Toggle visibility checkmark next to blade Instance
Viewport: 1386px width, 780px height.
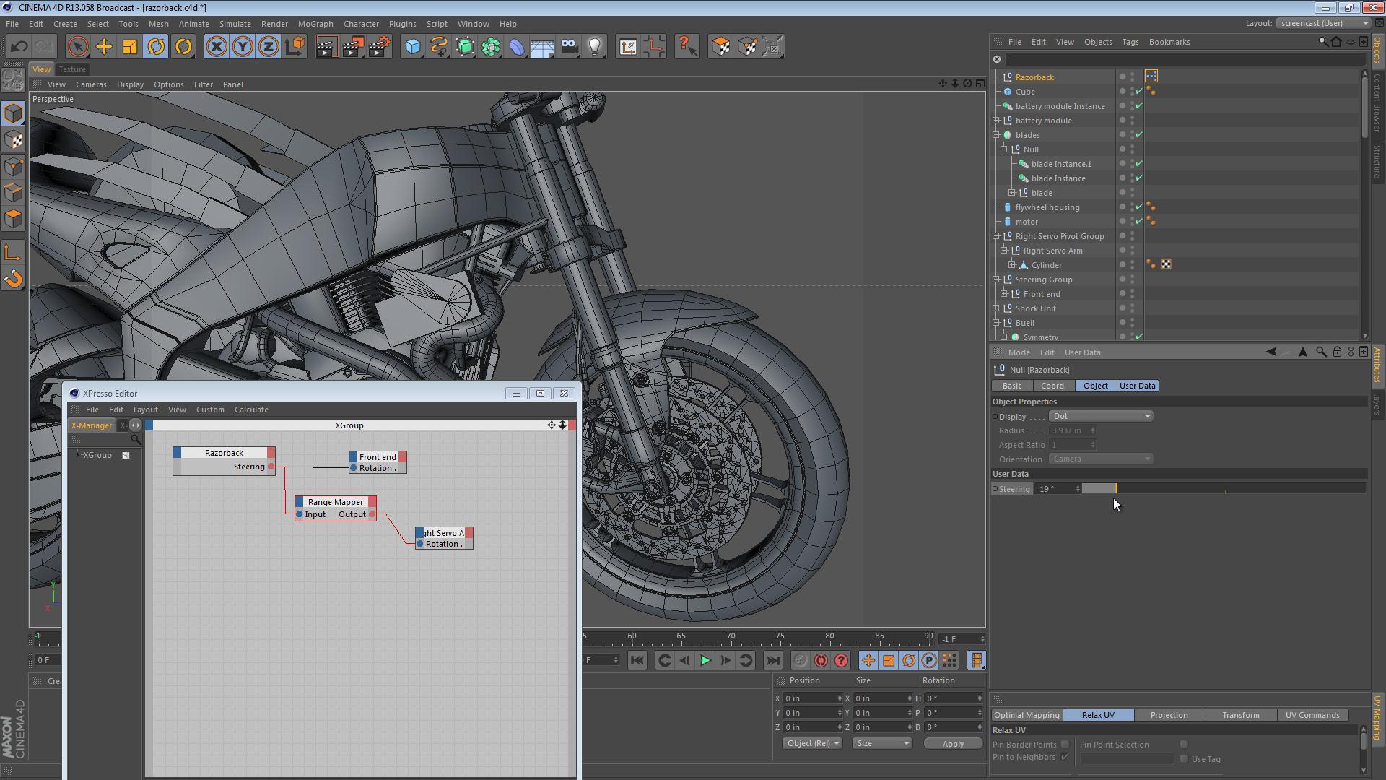coord(1139,178)
